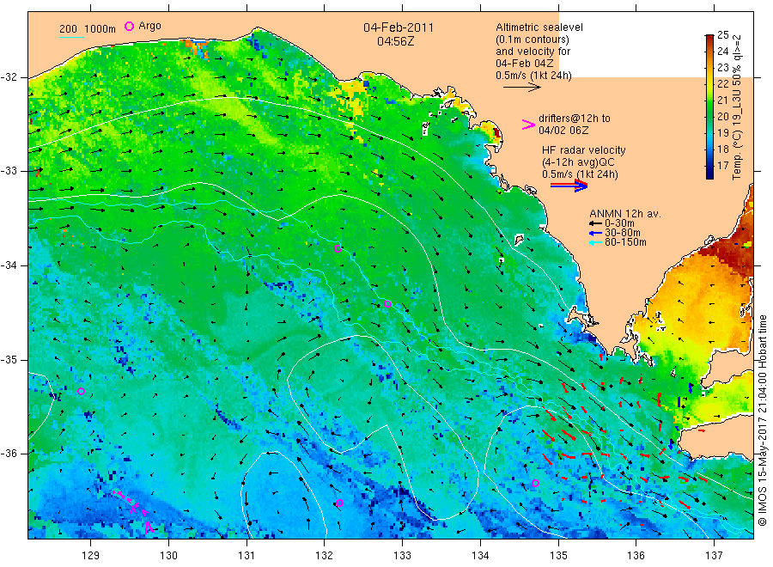Image resolution: width=773 pixels, height=567 pixels.
Task: Click the 'Altimetric sealevel' legend text
Action: tap(539, 27)
